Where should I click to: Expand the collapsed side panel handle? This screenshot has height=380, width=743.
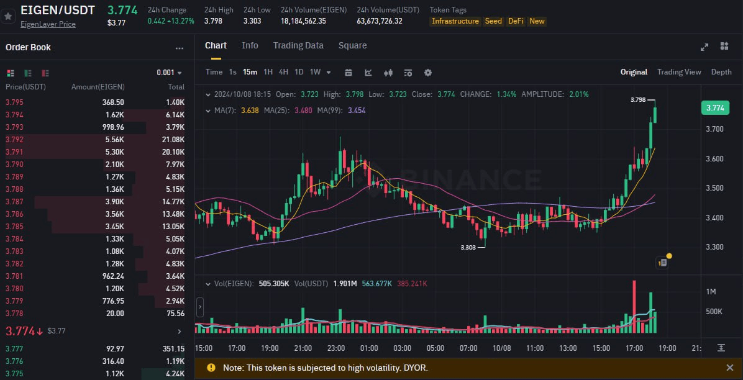click(x=200, y=307)
